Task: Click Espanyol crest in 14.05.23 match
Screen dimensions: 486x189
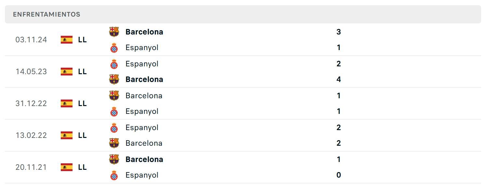Action: point(114,64)
